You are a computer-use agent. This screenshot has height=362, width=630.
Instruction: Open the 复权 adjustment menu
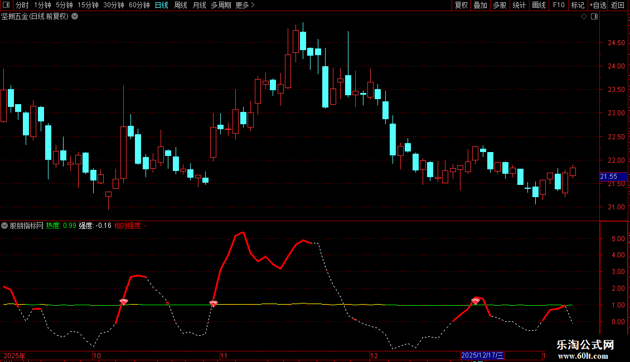tap(461, 5)
